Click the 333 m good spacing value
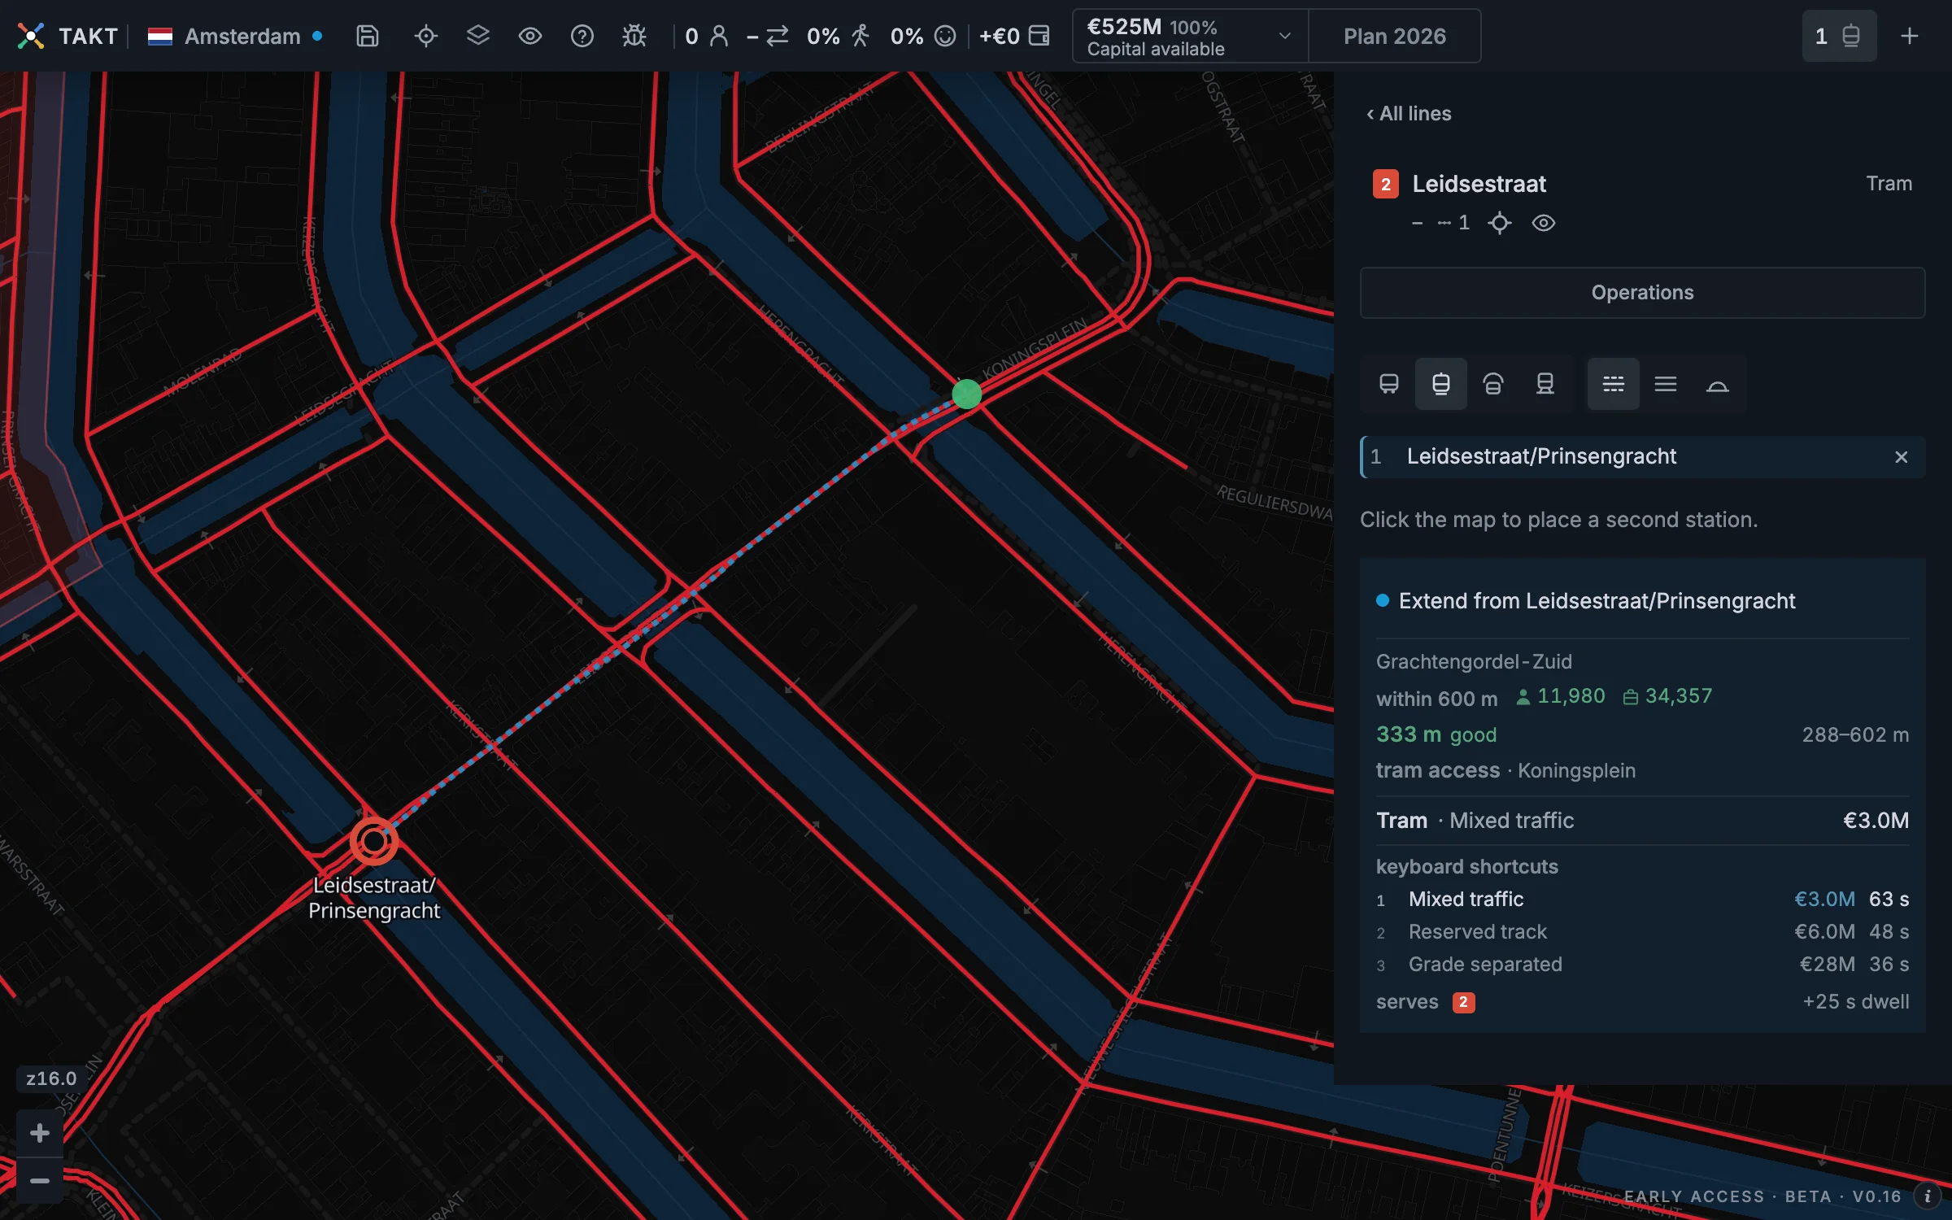Screen dimensions: 1952x1220 [x=1436, y=734]
